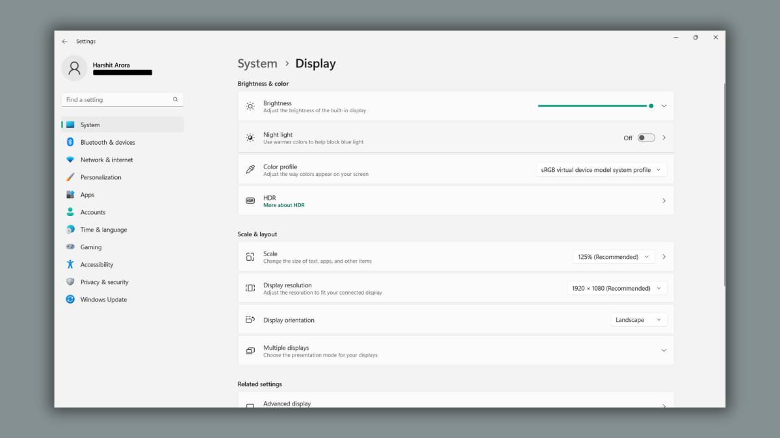Click the More about HDR link
The image size is (780, 438).
(x=283, y=205)
